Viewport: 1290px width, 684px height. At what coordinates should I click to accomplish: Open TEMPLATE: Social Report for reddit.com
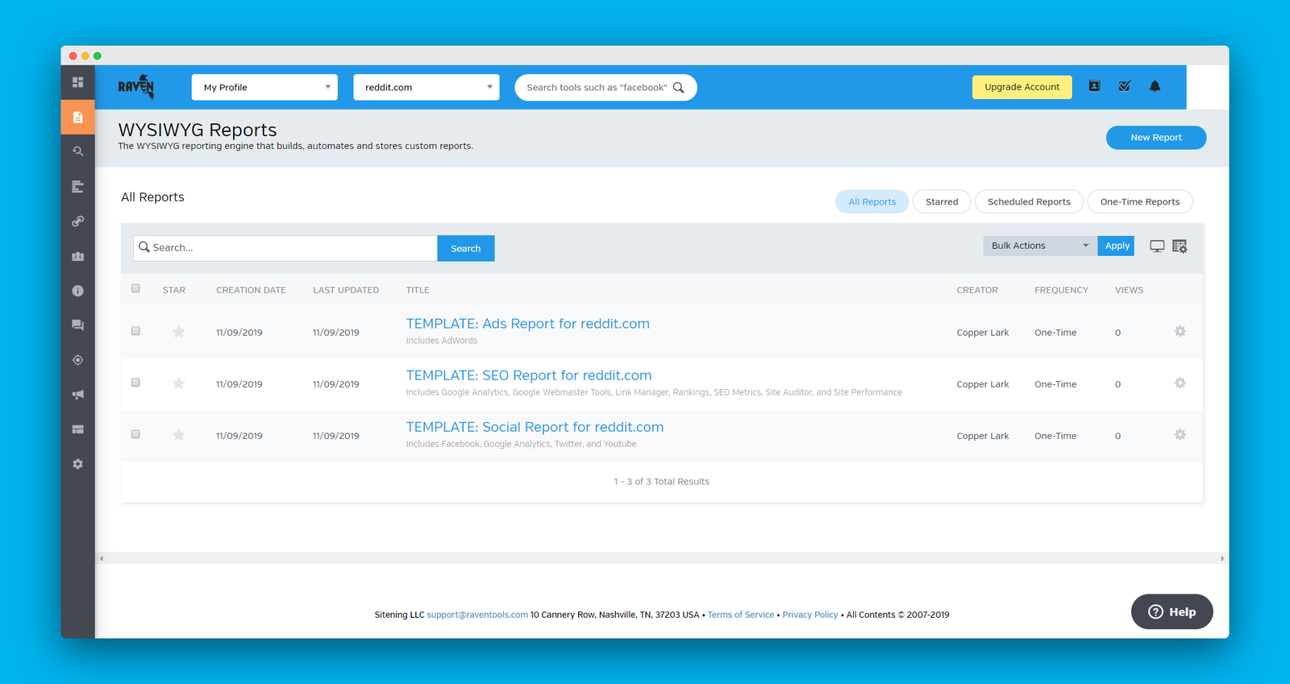coord(535,427)
